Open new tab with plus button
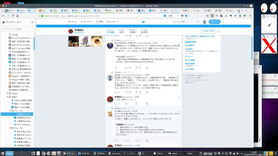Image resolution: width=278 pixels, height=156 pixels. pos(246,10)
